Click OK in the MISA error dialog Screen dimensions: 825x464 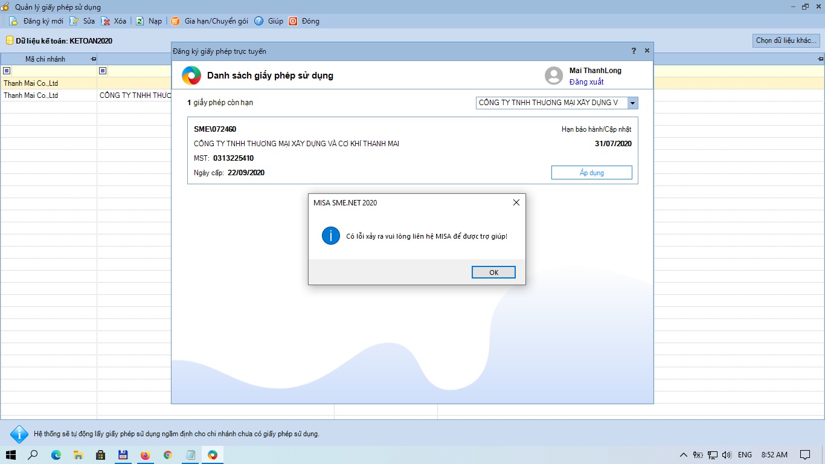point(493,272)
